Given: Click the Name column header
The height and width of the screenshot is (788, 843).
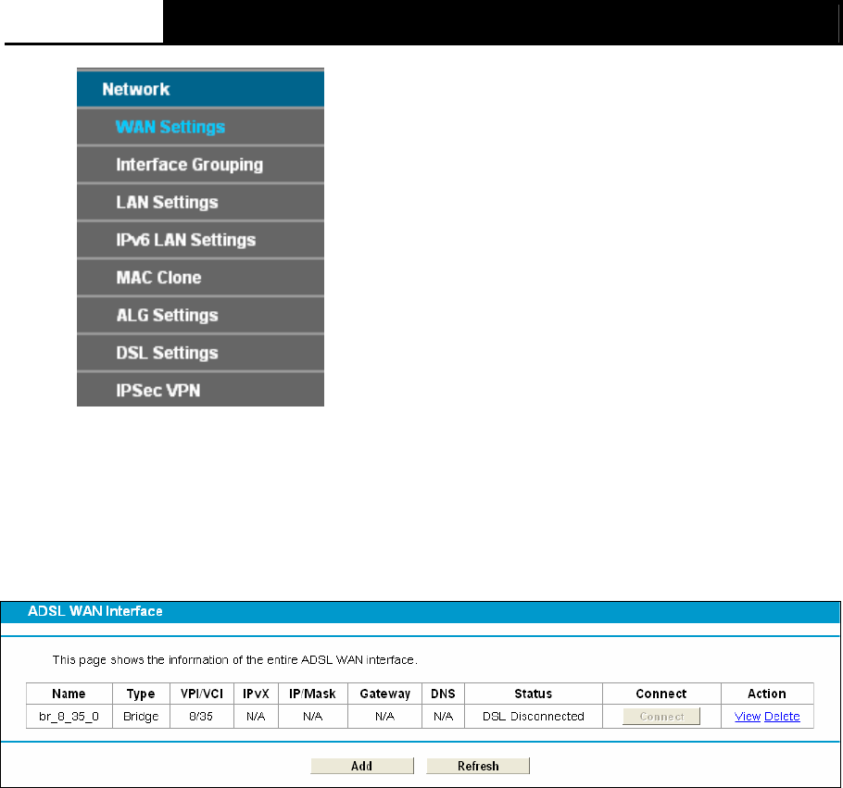Looking at the screenshot, I should pos(69,694).
